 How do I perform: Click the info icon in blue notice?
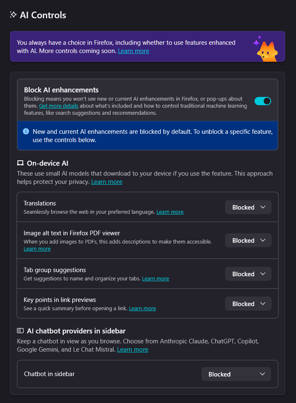[26, 131]
